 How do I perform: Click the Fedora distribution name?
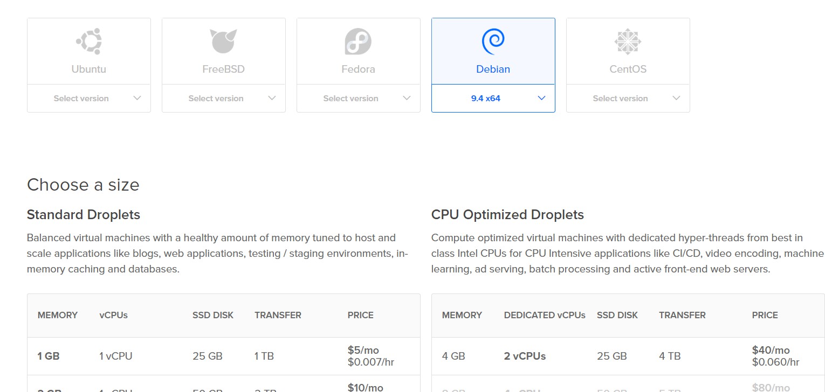358,69
